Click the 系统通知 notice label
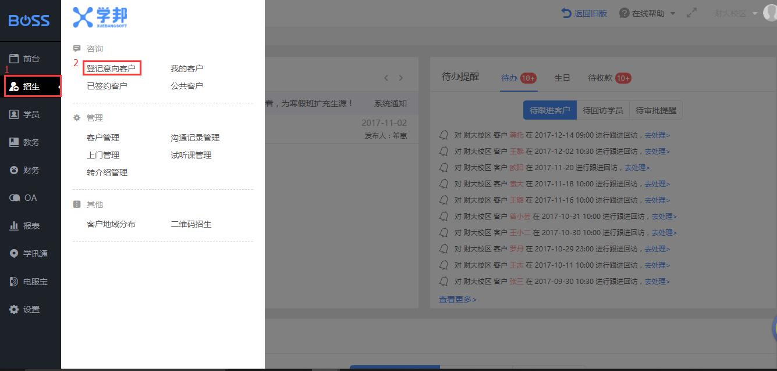The width and height of the screenshot is (777, 371). pyautogui.click(x=391, y=103)
